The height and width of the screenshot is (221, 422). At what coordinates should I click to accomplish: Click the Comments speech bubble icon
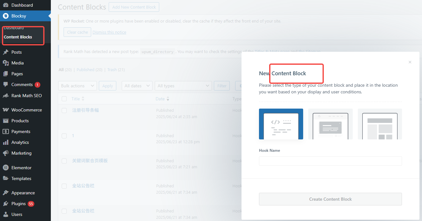point(6,84)
